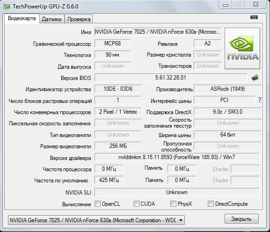Click the Тип видеопамяти Unknown field
The height and width of the screenshot is (232, 270).
[118, 135]
